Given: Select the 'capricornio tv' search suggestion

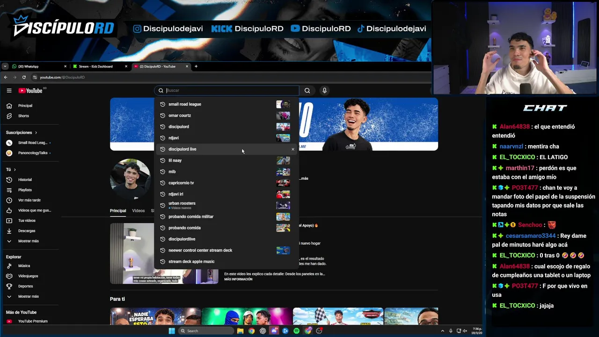Looking at the screenshot, I should (226, 183).
